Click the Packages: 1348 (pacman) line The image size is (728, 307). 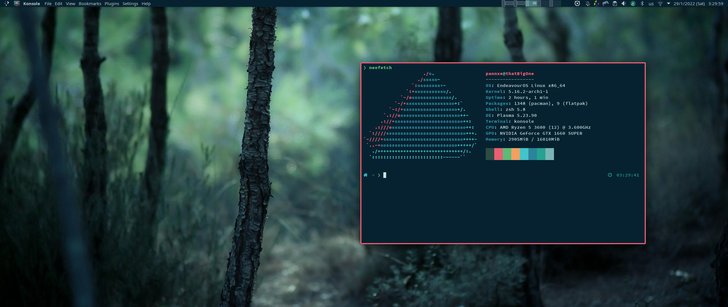pyautogui.click(x=537, y=103)
